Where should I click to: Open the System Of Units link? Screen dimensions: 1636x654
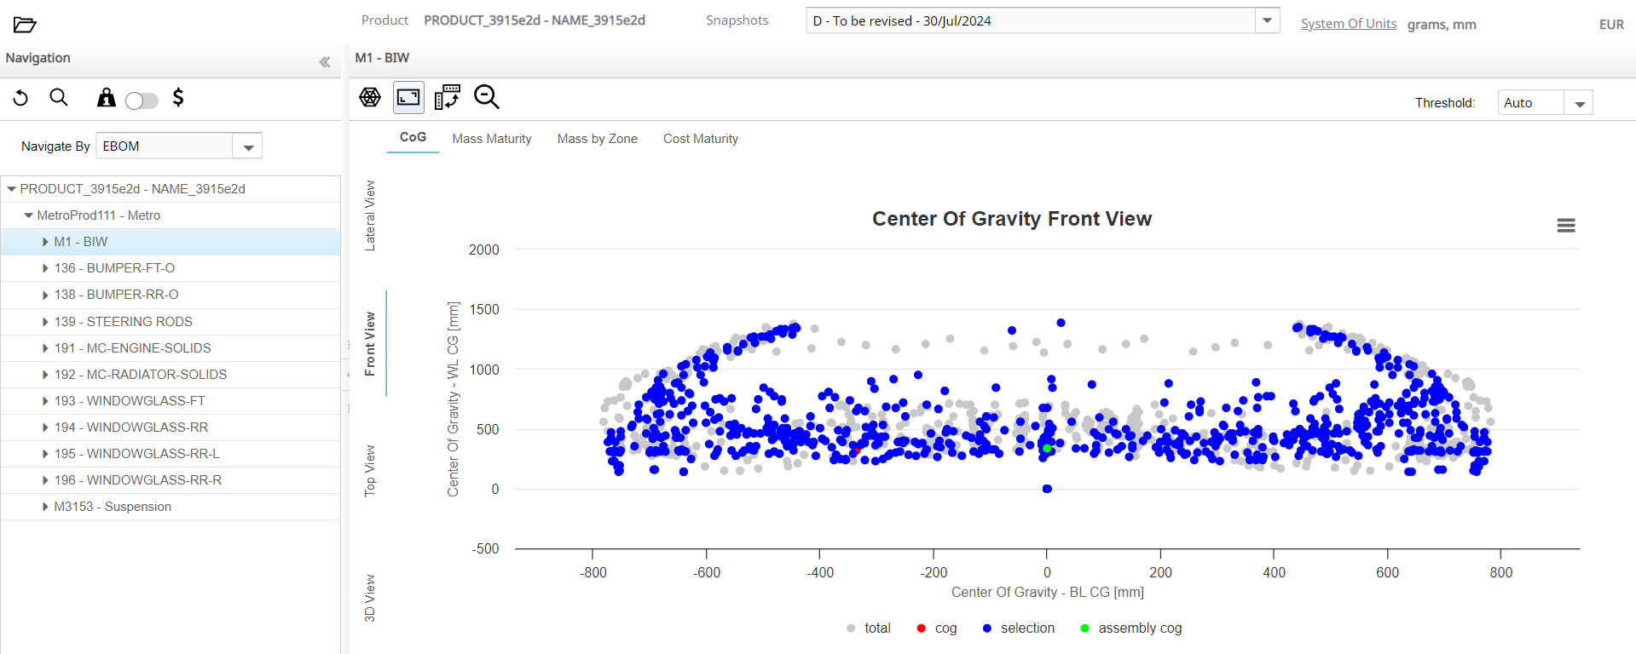click(x=1348, y=24)
